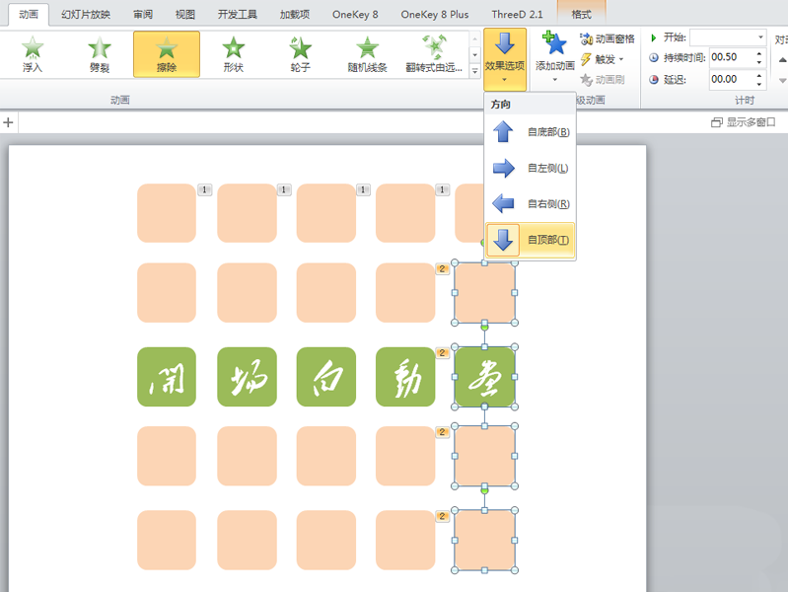Open the OneKey 8 Plus tab
This screenshot has width=788, height=592.
pyautogui.click(x=435, y=15)
